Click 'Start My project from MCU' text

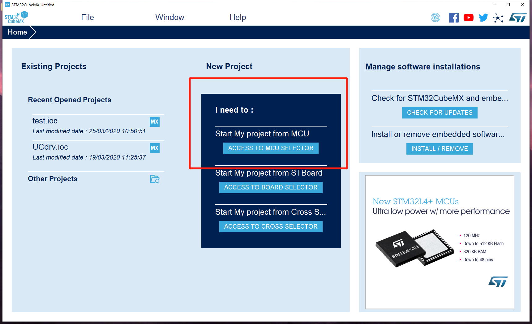pos(262,134)
